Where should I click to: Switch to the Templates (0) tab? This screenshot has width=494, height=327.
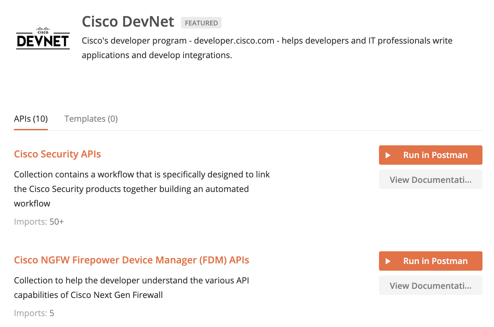pyautogui.click(x=91, y=119)
